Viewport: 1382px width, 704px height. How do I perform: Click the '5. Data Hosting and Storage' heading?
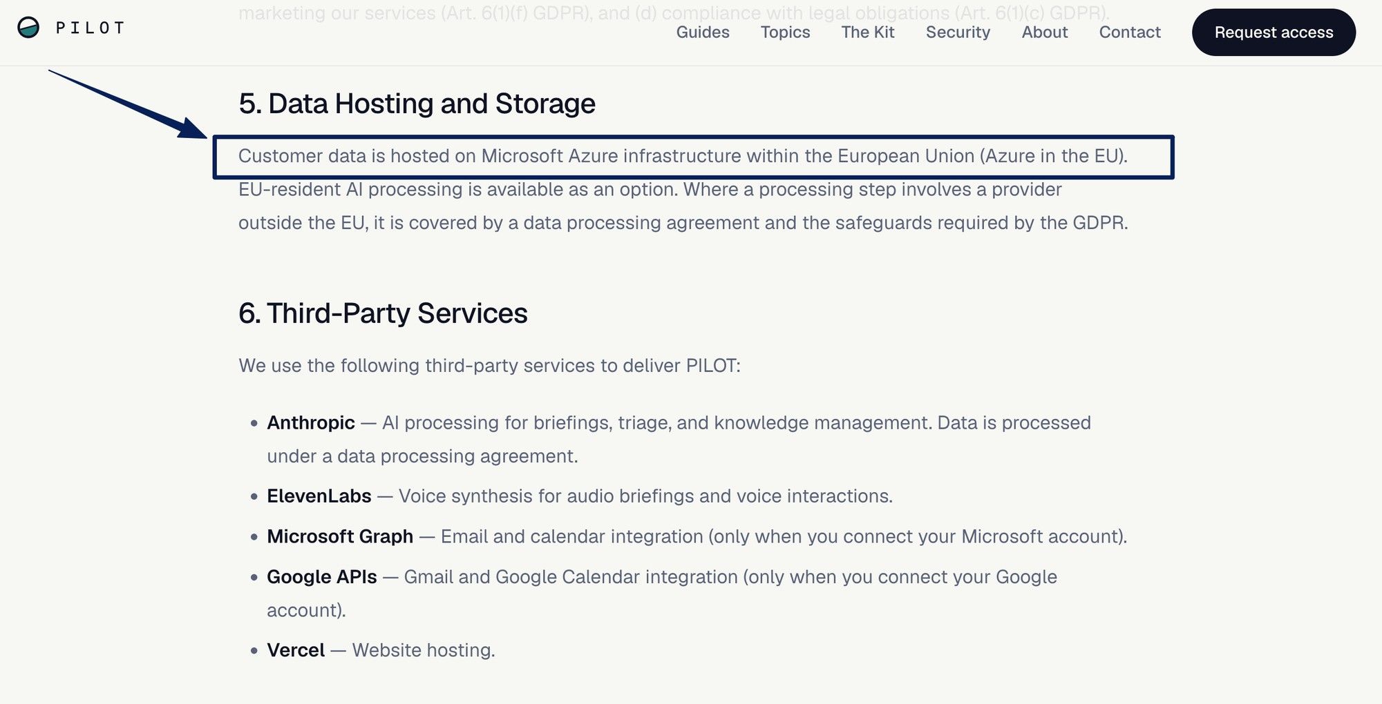pyautogui.click(x=417, y=104)
